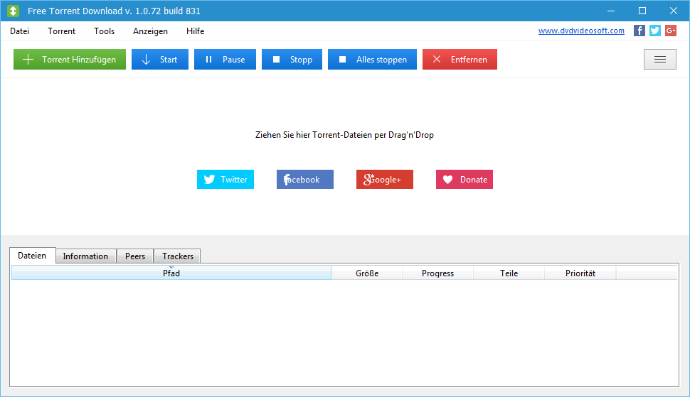Switch to the Information tab
690x397 pixels.
tap(85, 256)
